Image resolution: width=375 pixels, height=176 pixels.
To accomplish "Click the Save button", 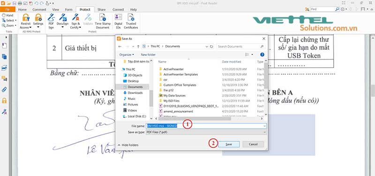I will pyautogui.click(x=229, y=144).
